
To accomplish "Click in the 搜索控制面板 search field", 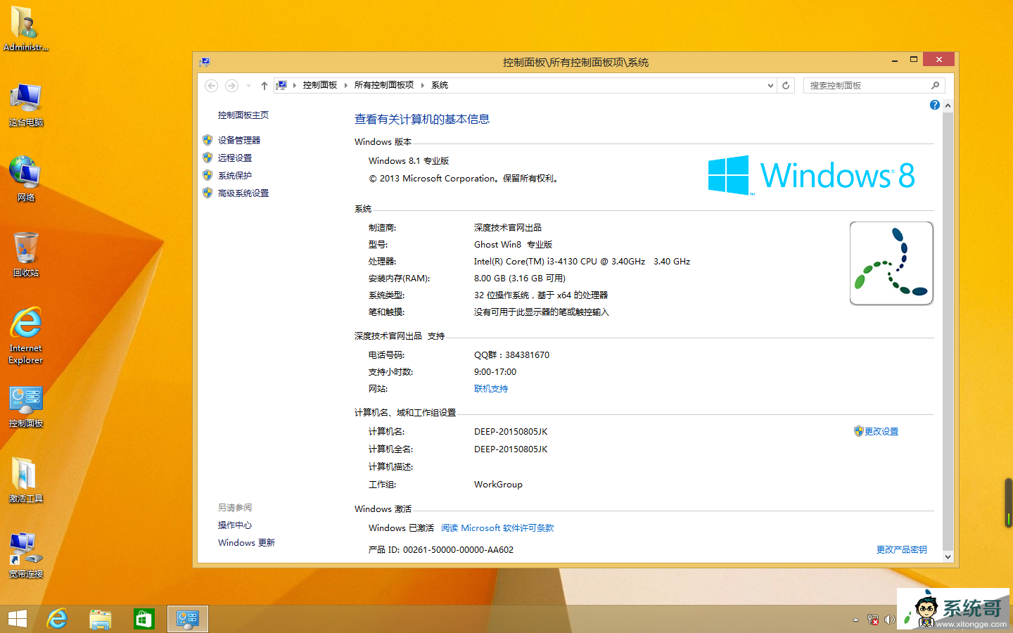I will click(867, 86).
